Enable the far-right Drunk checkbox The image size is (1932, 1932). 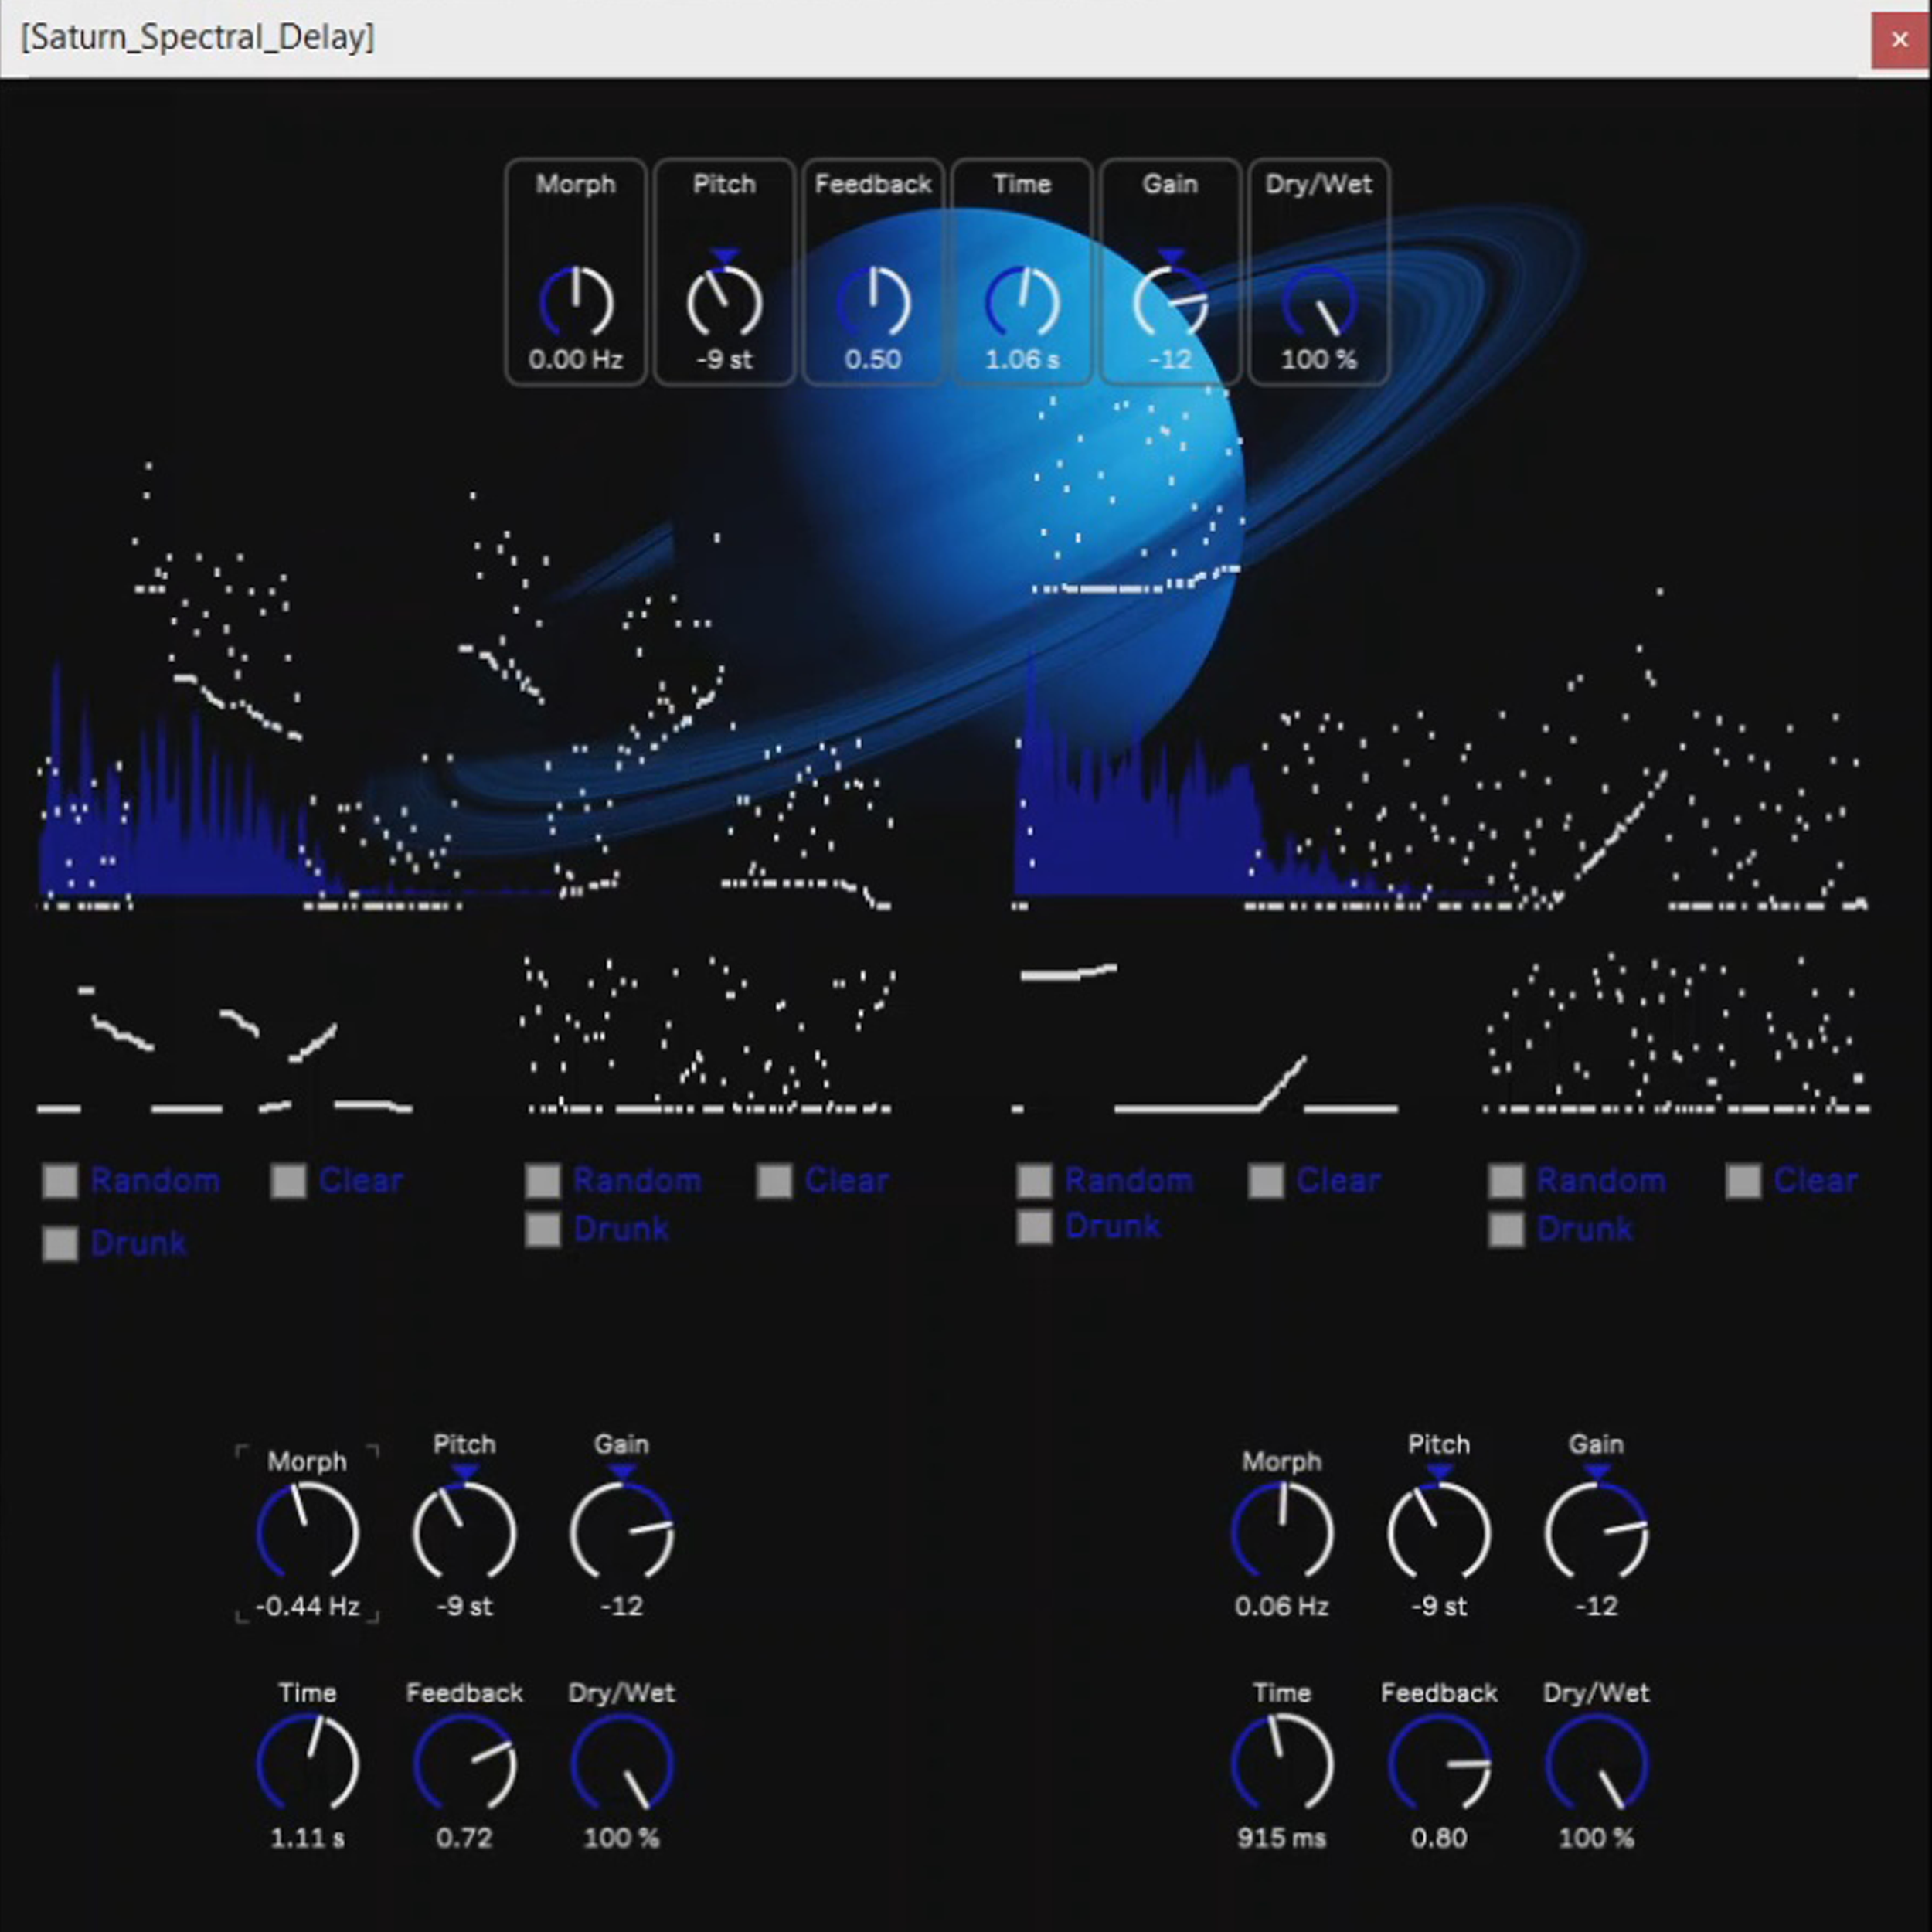[x=1506, y=1229]
